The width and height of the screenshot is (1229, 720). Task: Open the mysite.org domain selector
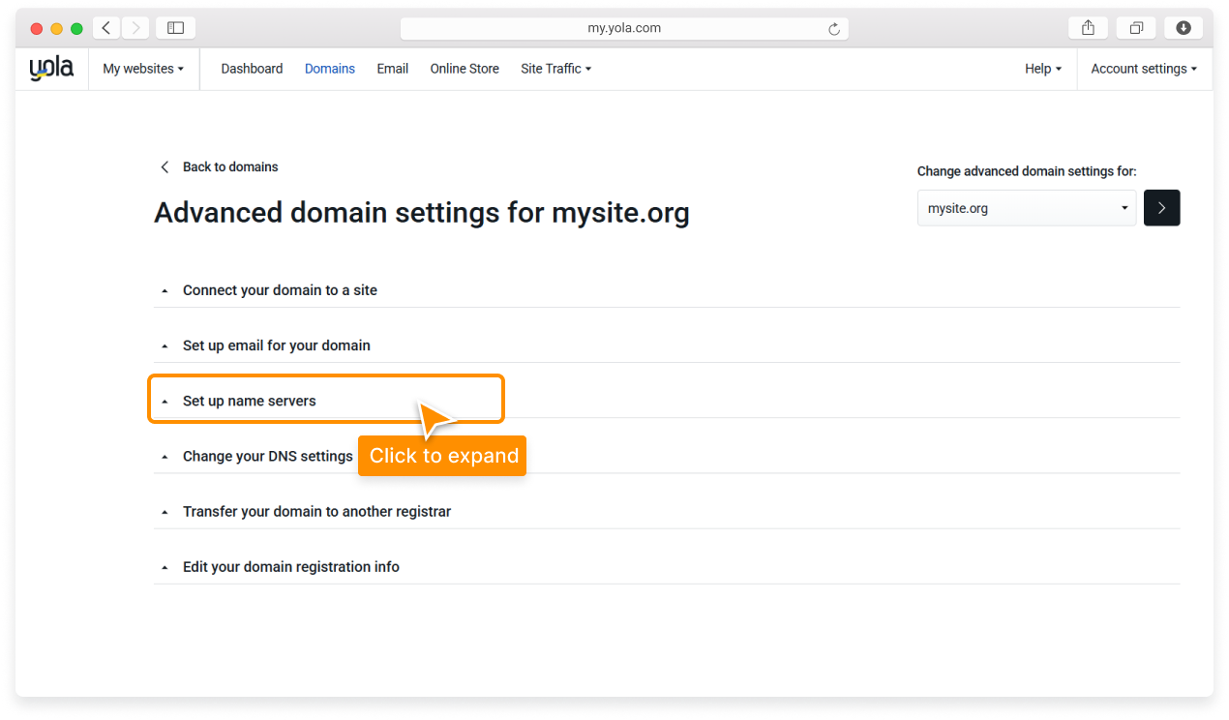pos(1026,208)
